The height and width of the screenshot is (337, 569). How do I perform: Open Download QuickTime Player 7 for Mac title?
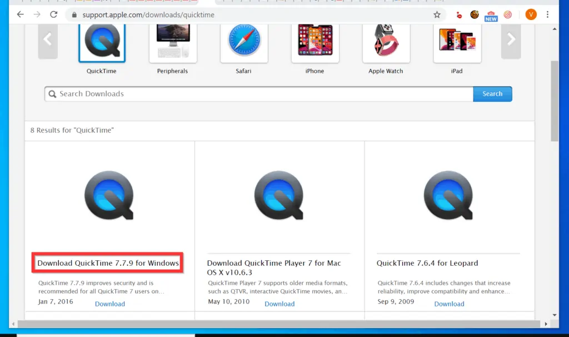pyautogui.click(x=274, y=267)
